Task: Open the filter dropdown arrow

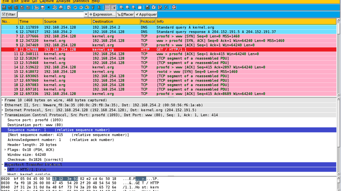Action: (86, 14)
